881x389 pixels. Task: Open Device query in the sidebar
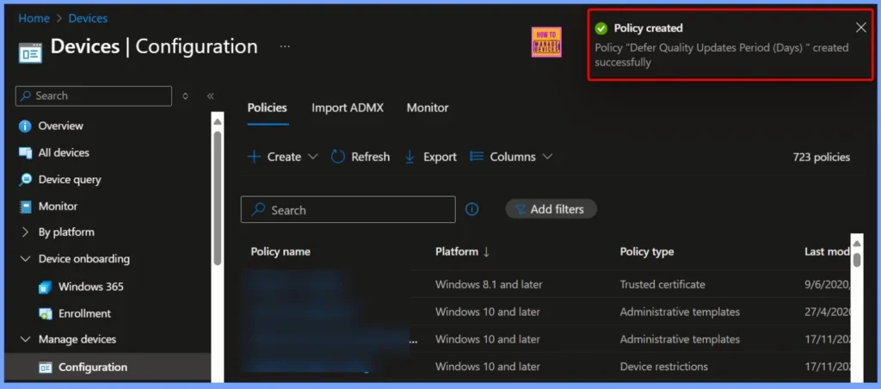(x=69, y=179)
